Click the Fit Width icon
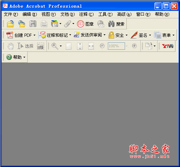The height and width of the screenshot is (167, 180). tap(91, 46)
